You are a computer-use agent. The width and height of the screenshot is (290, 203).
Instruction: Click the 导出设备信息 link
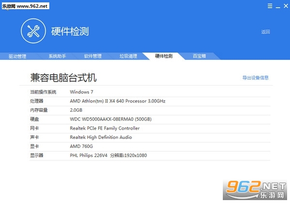tap(255, 78)
